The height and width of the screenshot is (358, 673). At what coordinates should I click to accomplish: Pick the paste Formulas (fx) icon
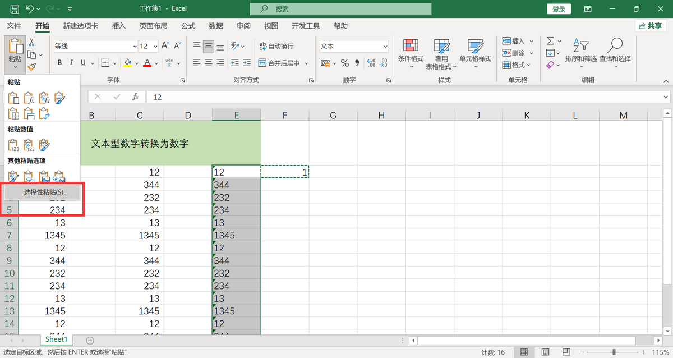click(x=29, y=99)
